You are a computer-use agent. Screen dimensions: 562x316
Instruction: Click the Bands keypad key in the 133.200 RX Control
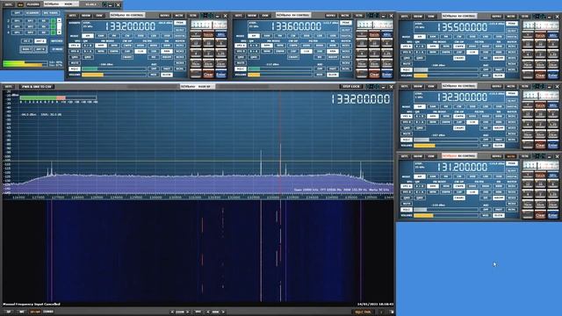pyautogui.click(x=208, y=34)
